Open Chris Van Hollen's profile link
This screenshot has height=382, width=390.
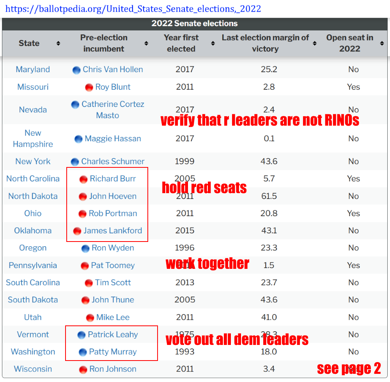113,69
